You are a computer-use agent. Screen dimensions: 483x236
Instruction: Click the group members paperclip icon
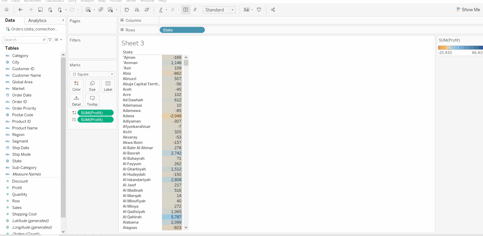(173, 10)
